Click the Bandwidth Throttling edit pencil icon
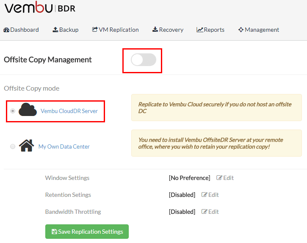The height and width of the screenshot is (243, 307). (x=204, y=212)
